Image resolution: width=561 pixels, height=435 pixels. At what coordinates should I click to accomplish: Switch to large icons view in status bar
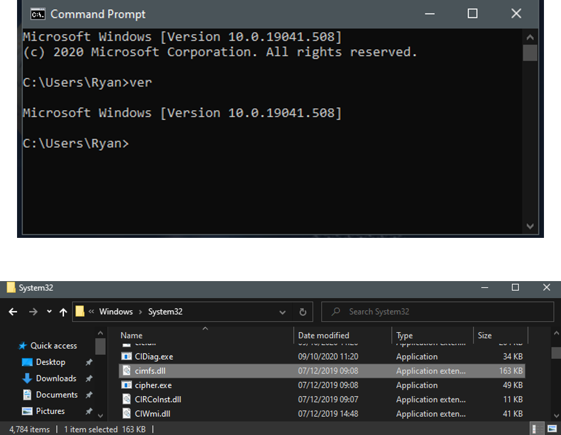[x=552, y=428]
